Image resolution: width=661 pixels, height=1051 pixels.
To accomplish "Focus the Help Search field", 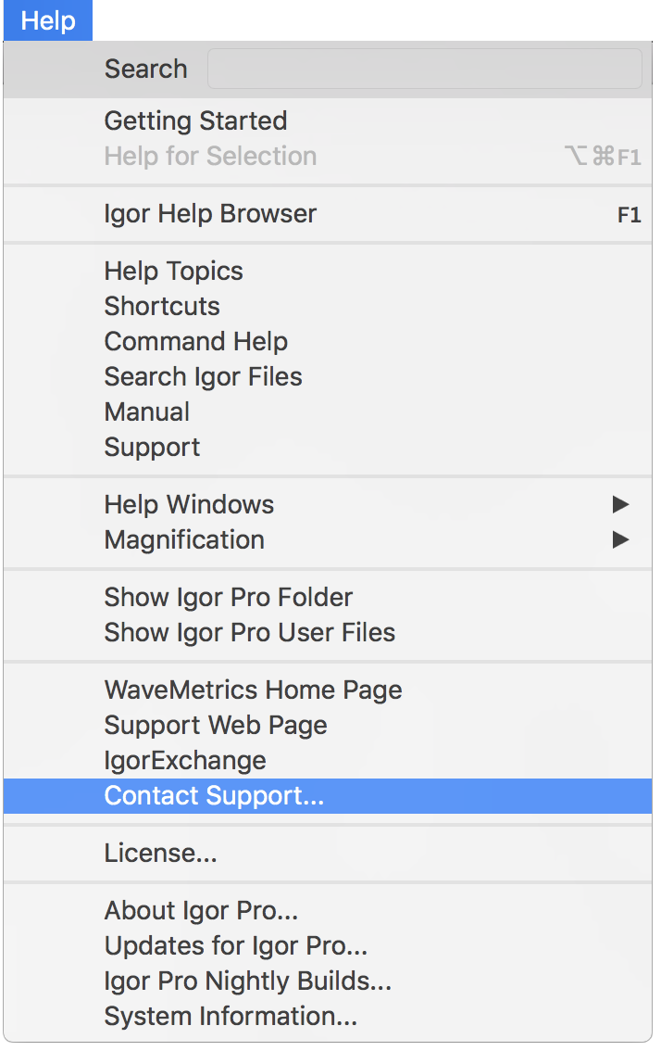I will click(x=425, y=69).
